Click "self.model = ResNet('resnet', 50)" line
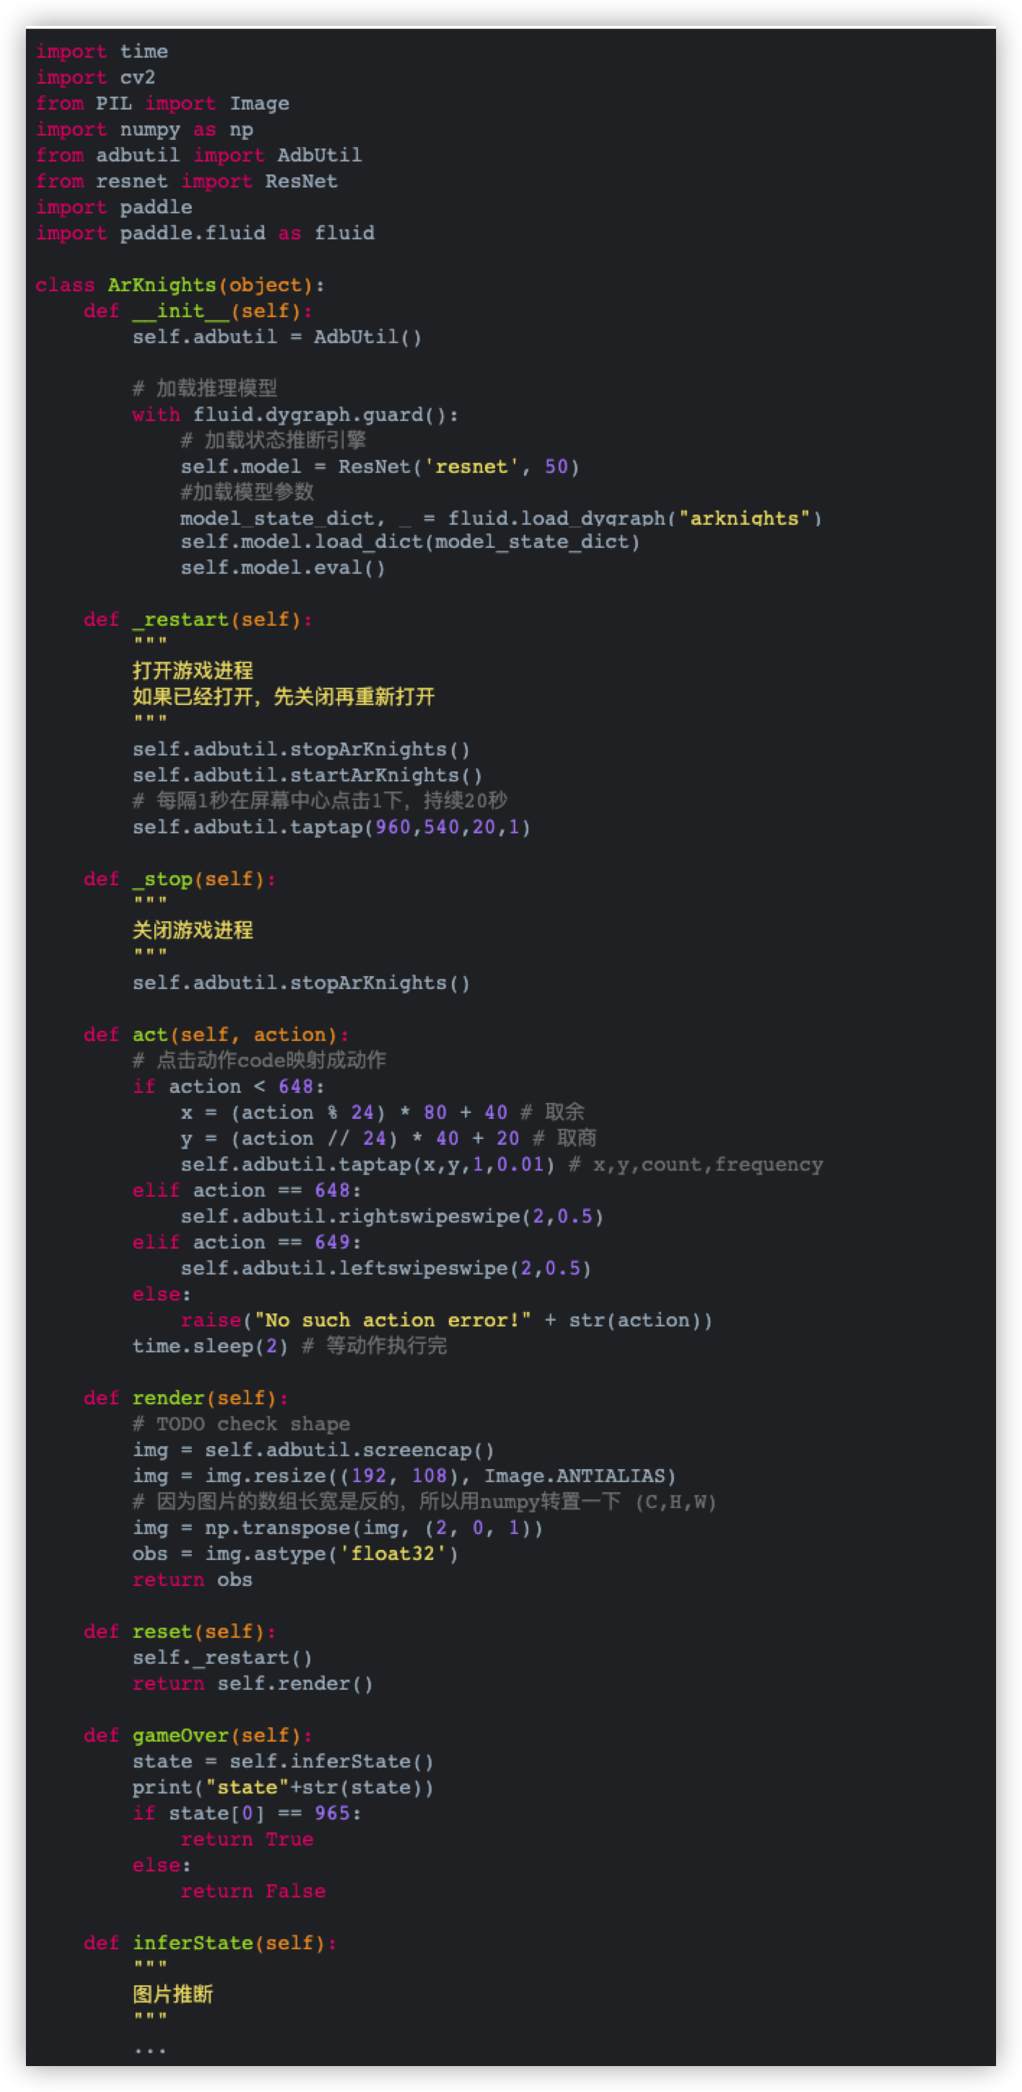Screen dimensions: 1022x2092 [380, 467]
